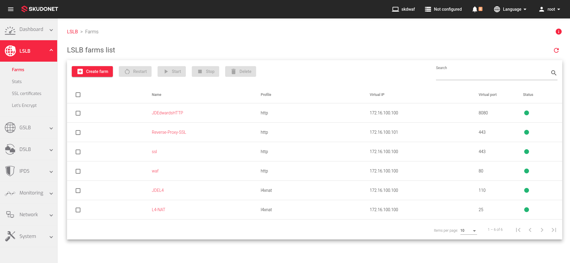Expand the Network menu chevron

point(51,215)
